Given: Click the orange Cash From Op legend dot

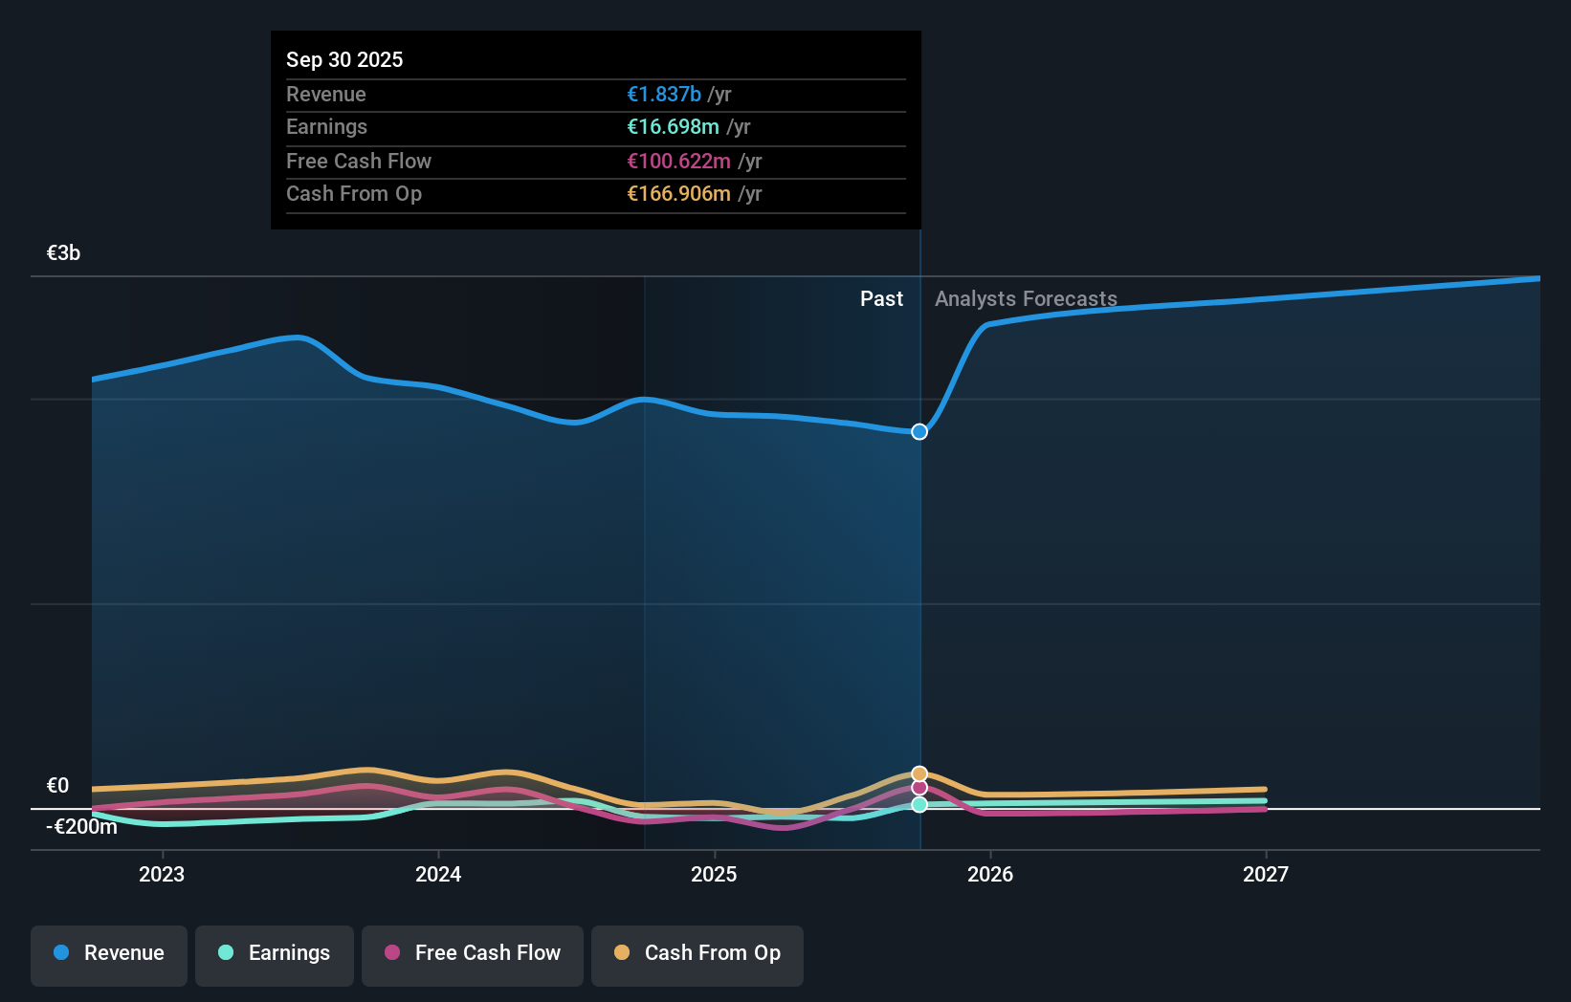Looking at the screenshot, I should coord(622,953).
